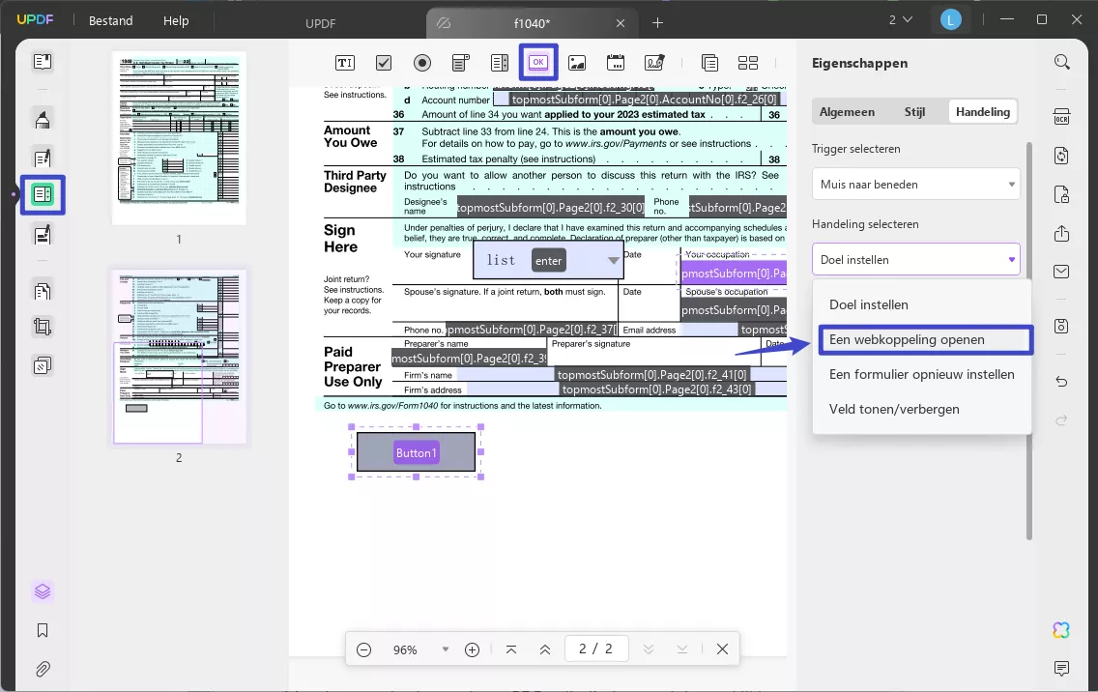Open Convert PDF tool
The width and height of the screenshot is (1098, 692).
[1061, 156]
